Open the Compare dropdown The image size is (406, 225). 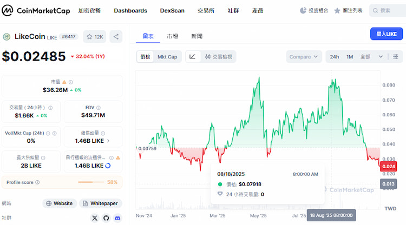click(x=304, y=57)
